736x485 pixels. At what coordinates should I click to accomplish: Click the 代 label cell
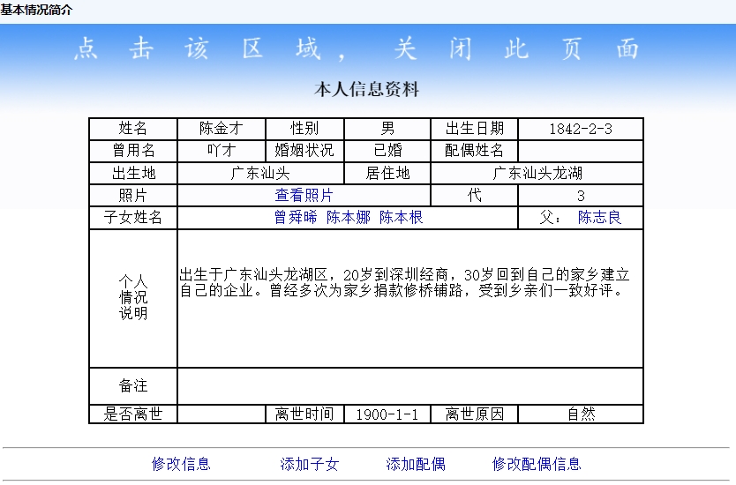coord(474,195)
